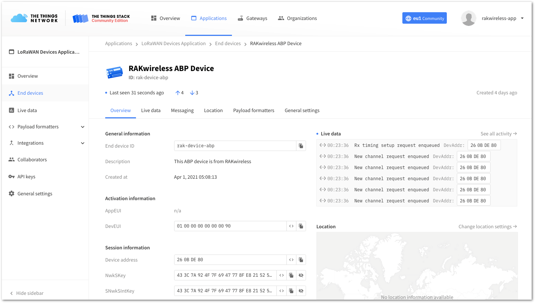The height and width of the screenshot is (303, 535).
Task: Copy the Device address
Action: coord(301,260)
